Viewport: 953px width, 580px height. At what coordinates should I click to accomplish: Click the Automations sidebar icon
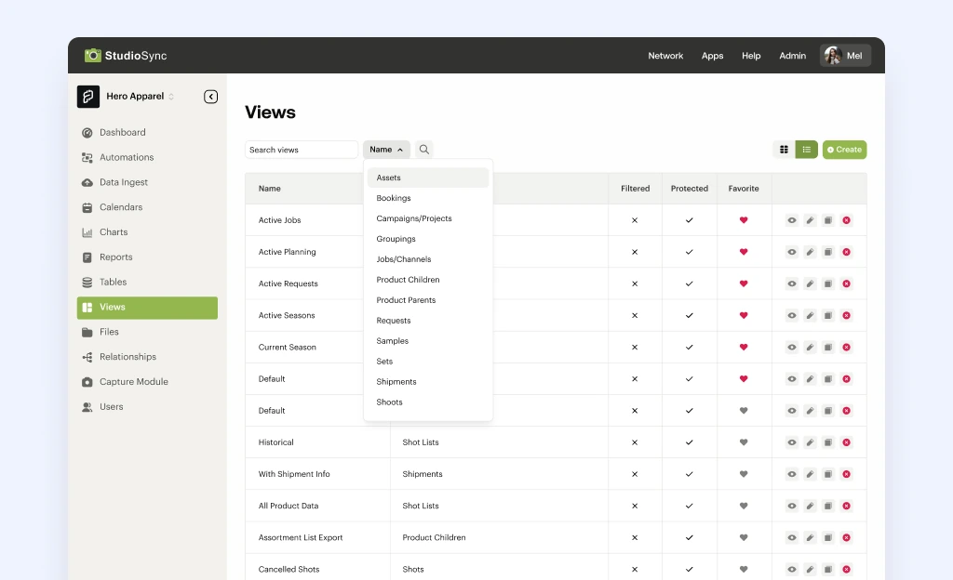pyautogui.click(x=87, y=158)
